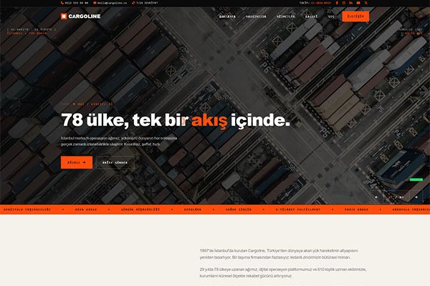Click the phone icon in the top bar
The width and height of the screenshot is (430, 286).
(x=62, y=3)
